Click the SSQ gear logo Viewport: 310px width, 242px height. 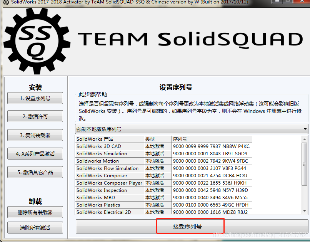[37, 41]
